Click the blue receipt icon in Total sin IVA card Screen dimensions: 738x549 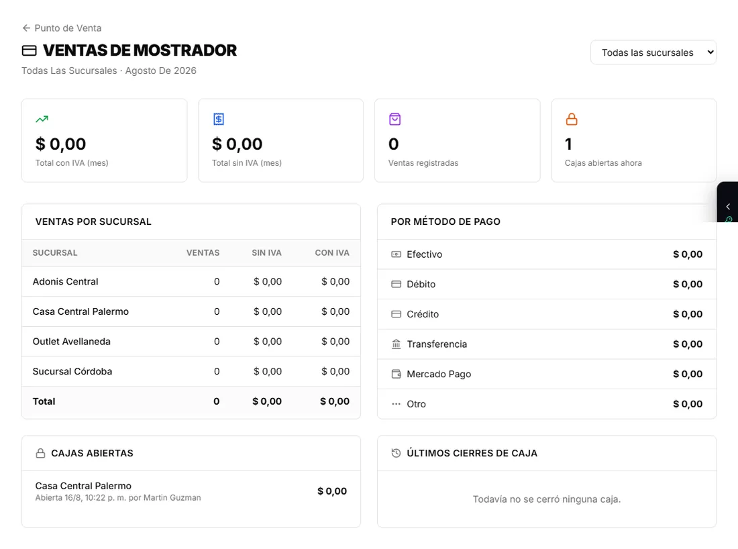point(219,119)
